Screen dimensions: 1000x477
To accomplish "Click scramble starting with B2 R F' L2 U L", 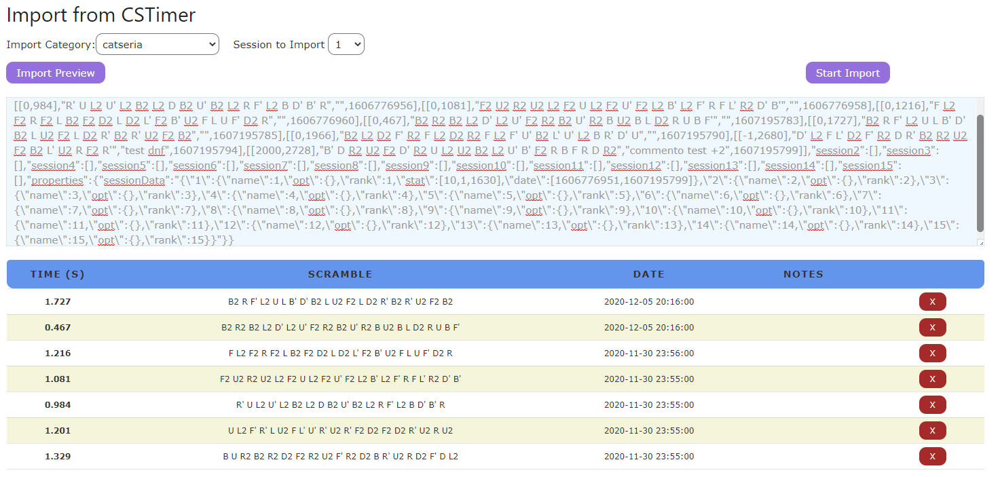I will tap(340, 302).
